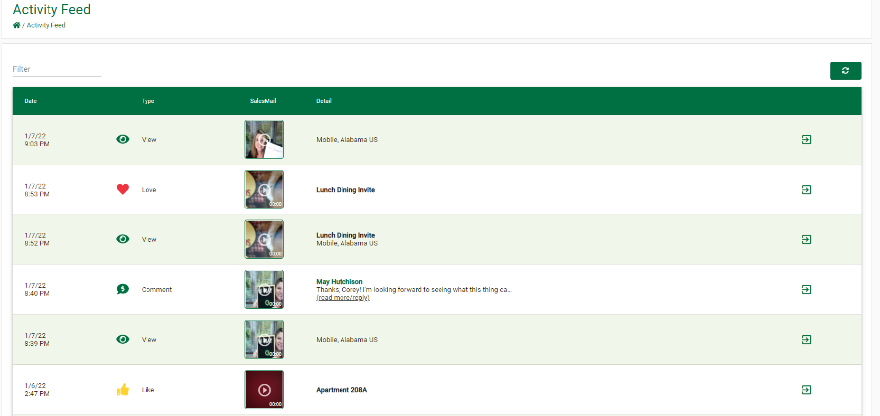Viewport: 880px width, 416px height.
Task: Sort by the Date column header
Action: point(31,101)
